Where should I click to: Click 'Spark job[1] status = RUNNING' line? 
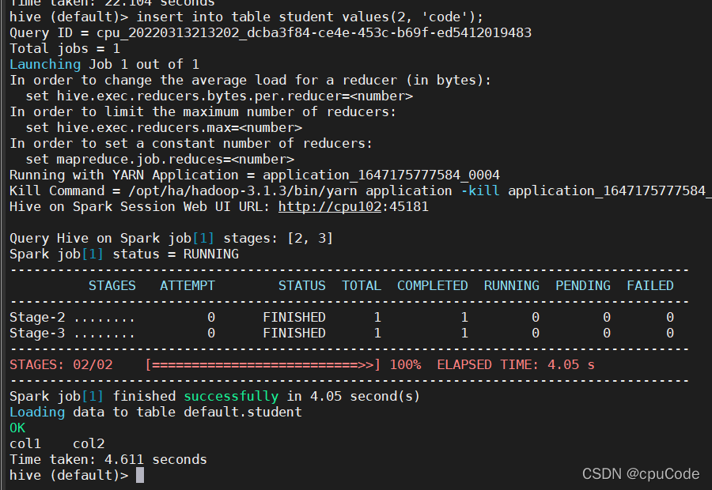click(124, 254)
